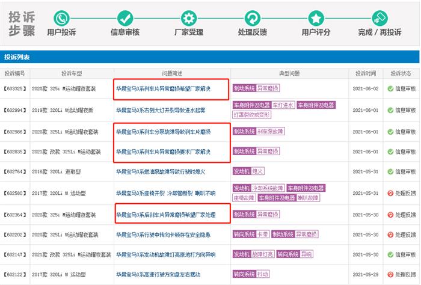The width and height of the screenshot is (421, 285).
Task: Click the 冷却系统故障 tag
Action: [x=268, y=188]
